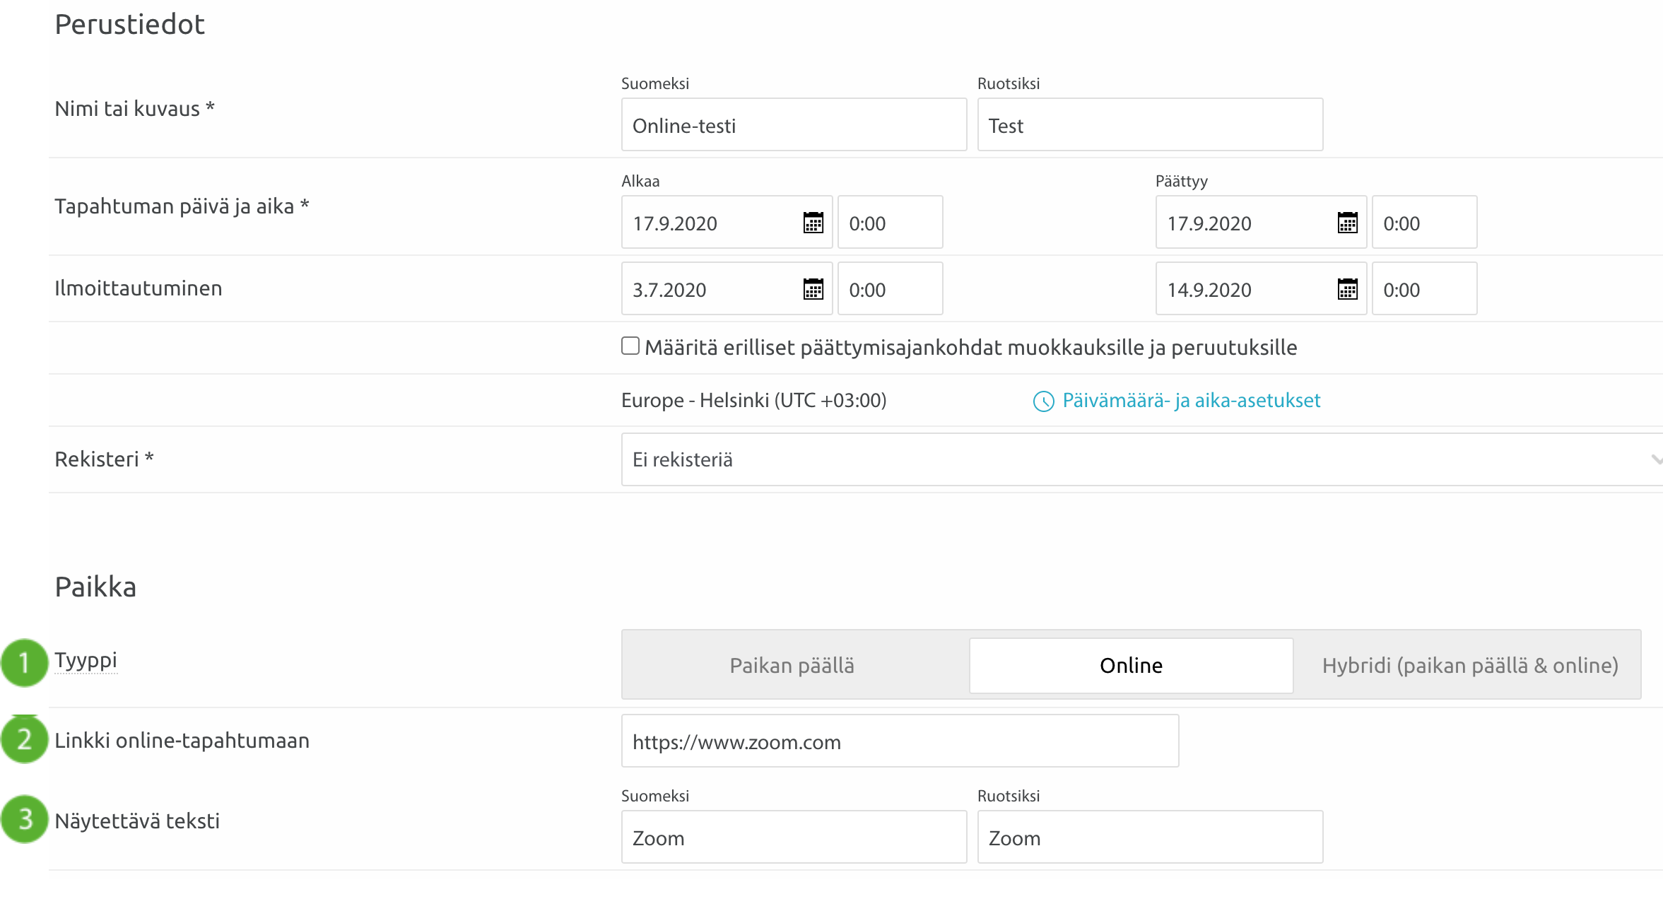The width and height of the screenshot is (1663, 899).
Task: Click the clock icon beside date settings
Action: tap(1043, 401)
